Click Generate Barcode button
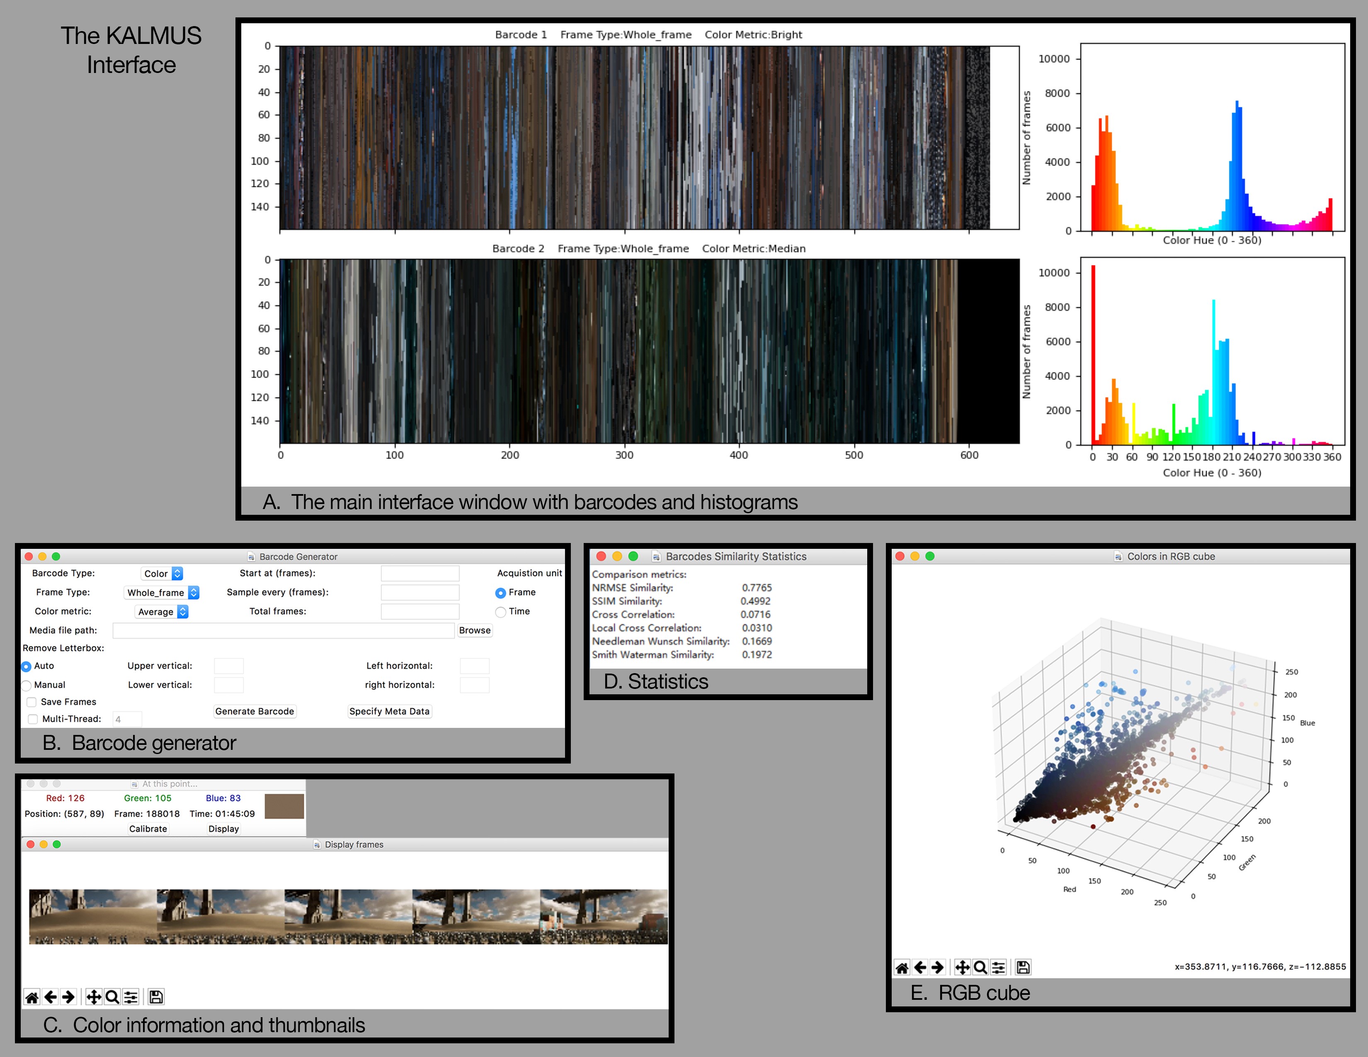1368x1057 pixels. [x=254, y=711]
